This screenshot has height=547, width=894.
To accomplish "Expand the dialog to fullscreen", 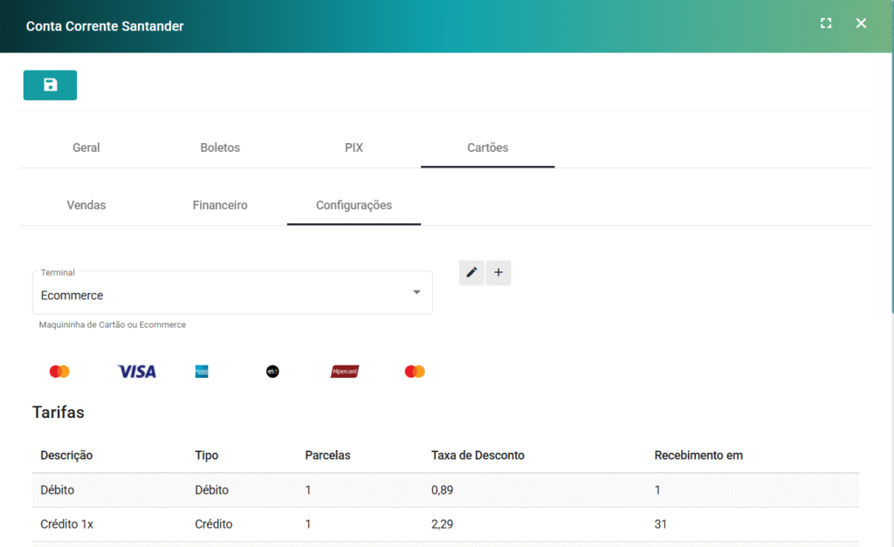I will (x=826, y=24).
